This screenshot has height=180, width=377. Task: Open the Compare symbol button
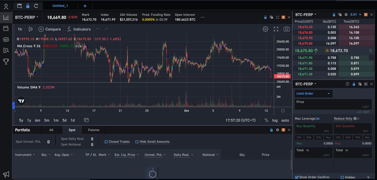pos(50,29)
